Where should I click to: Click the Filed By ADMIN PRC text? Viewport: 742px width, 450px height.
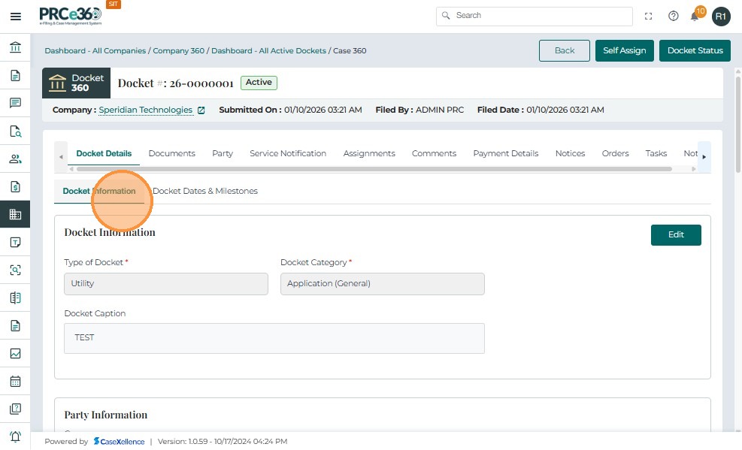point(419,110)
